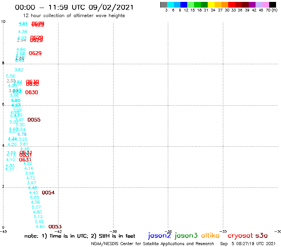Click the '0055' pass time label
The width and height of the screenshot is (281, 247).
(34, 120)
